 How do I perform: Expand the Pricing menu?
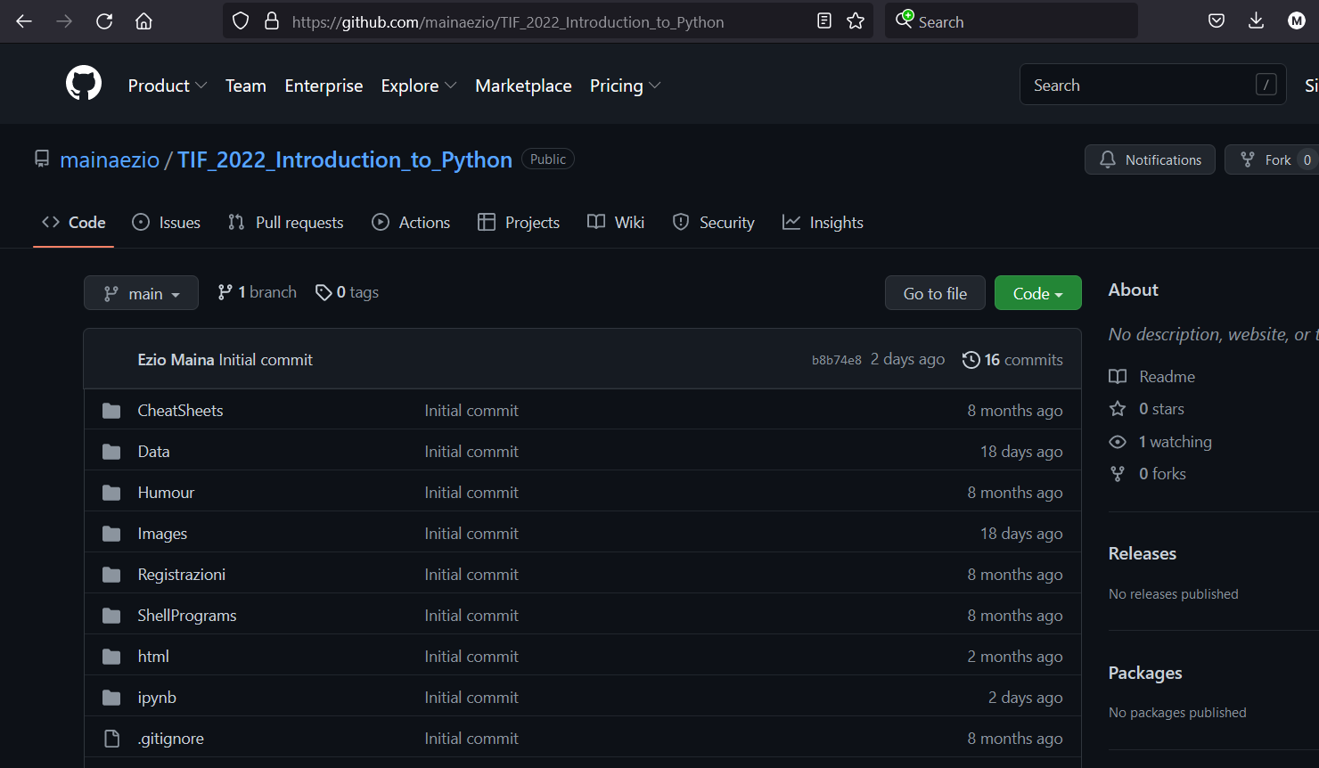[x=626, y=86]
